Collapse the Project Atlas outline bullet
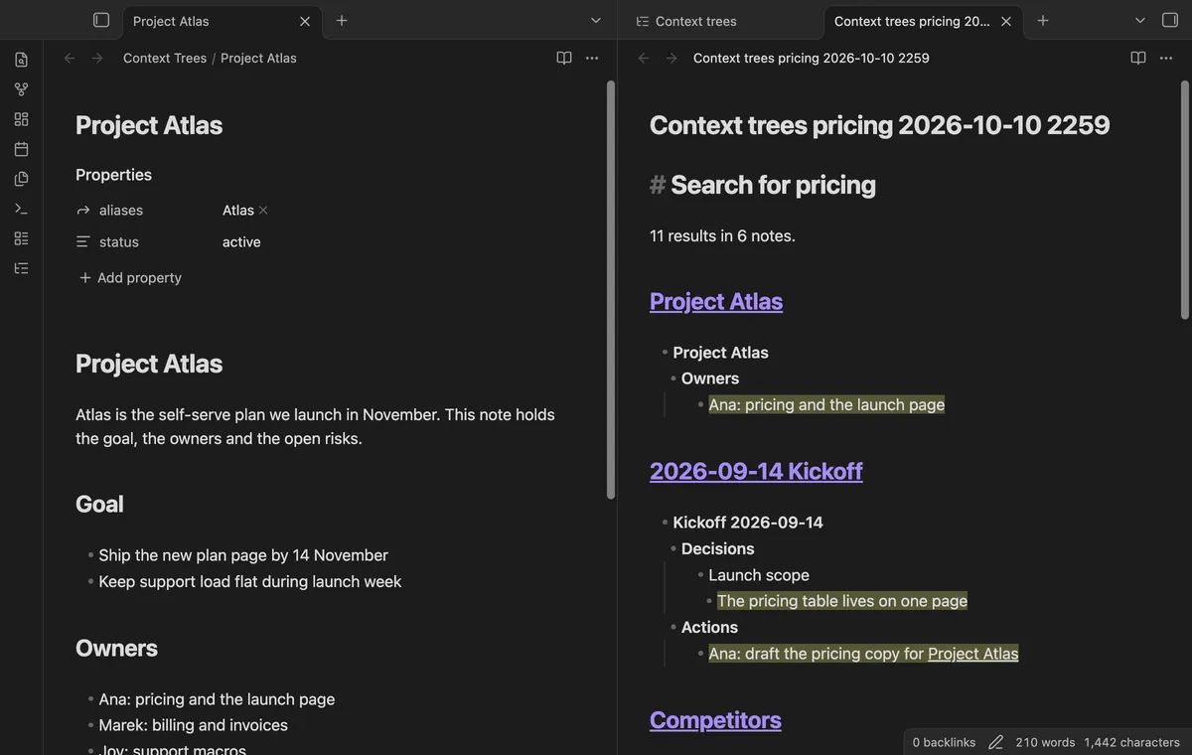The width and height of the screenshot is (1192, 755). point(665,353)
